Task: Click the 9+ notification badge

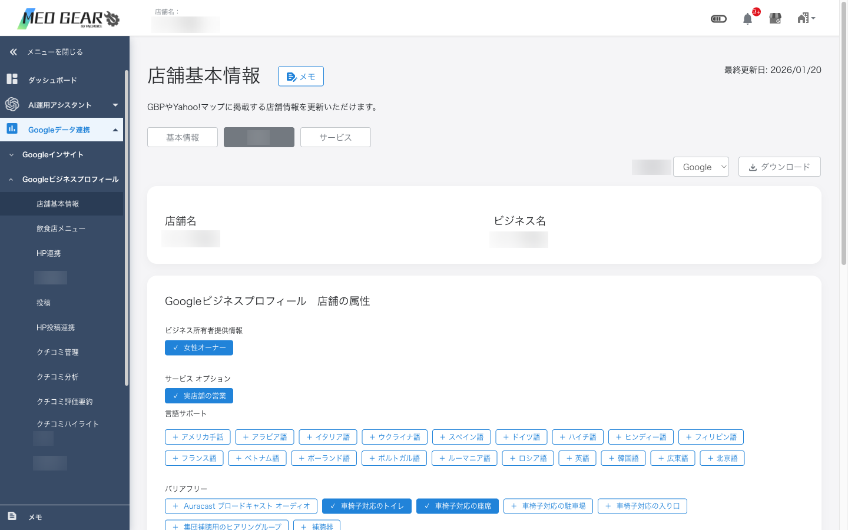Action: point(756,12)
